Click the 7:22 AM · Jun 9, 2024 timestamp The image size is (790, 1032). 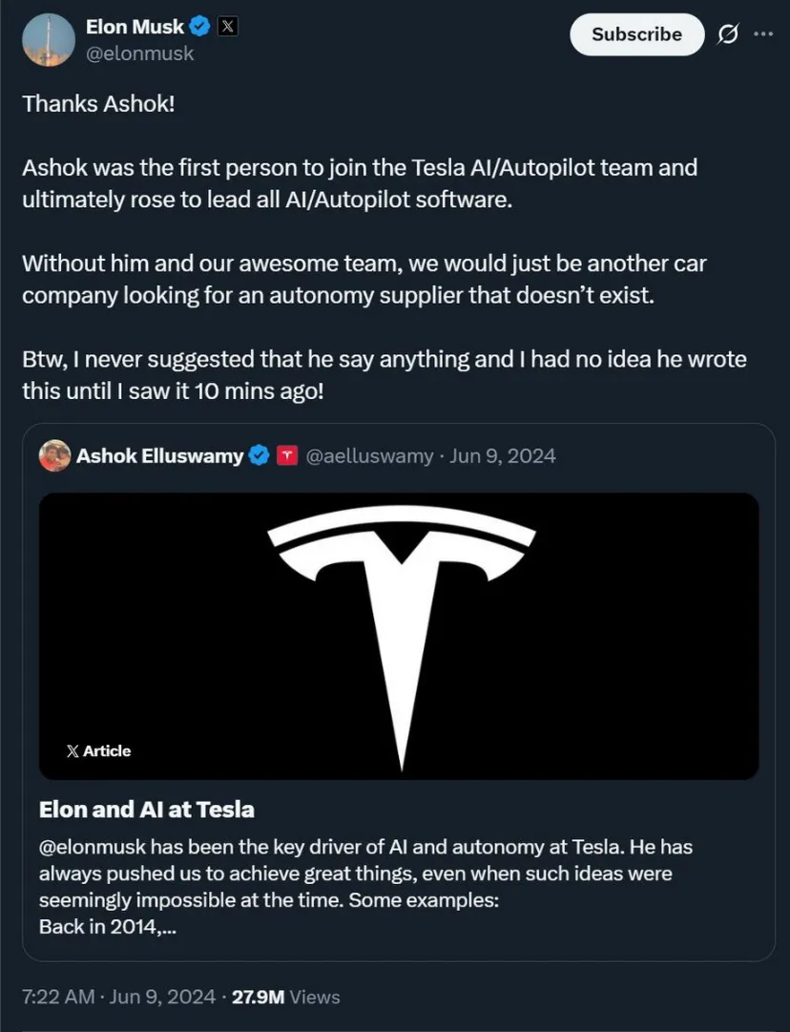118,997
